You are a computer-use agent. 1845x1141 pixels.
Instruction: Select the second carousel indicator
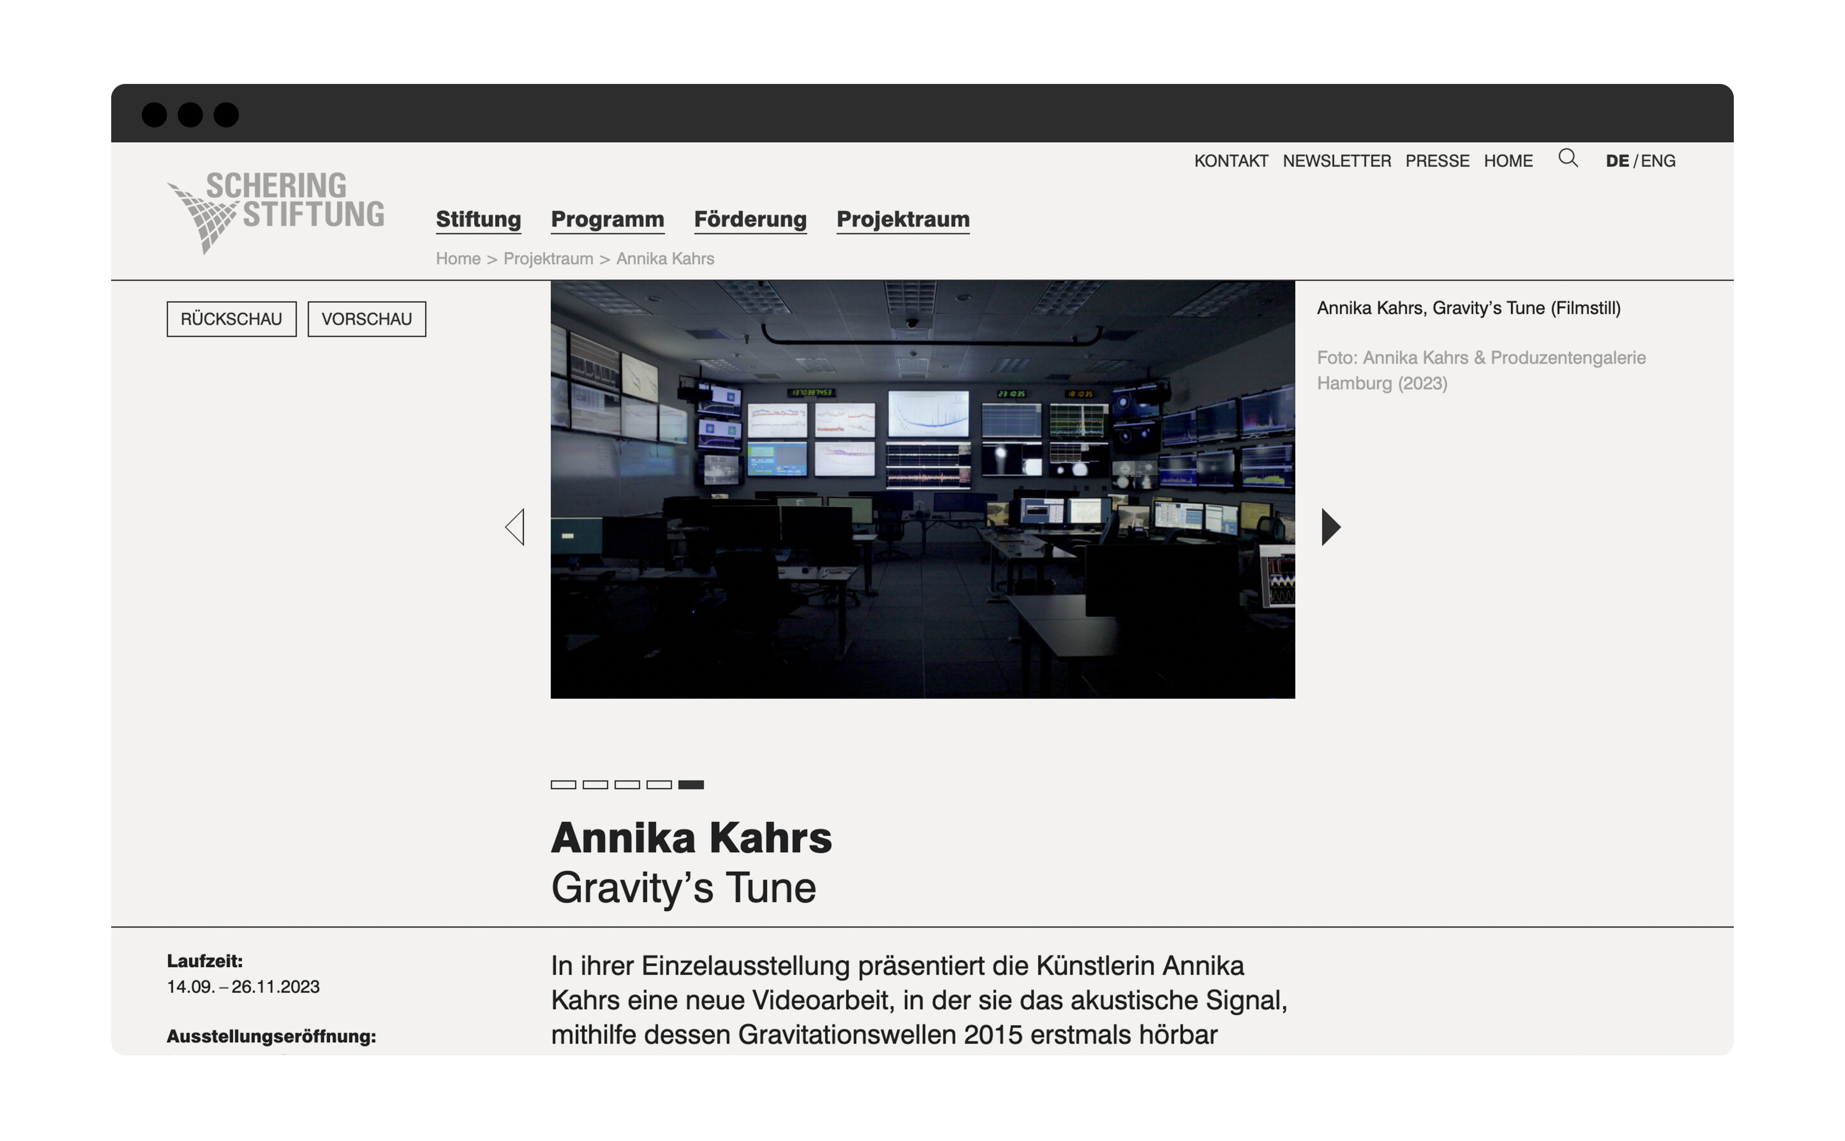click(x=595, y=785)
